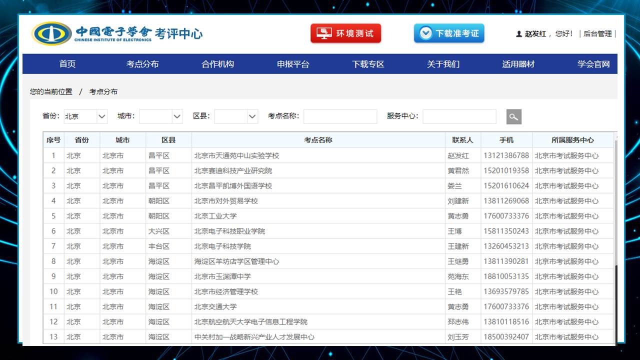Click the magnifier search icon button
640x360 pixels.
(513, 116)
